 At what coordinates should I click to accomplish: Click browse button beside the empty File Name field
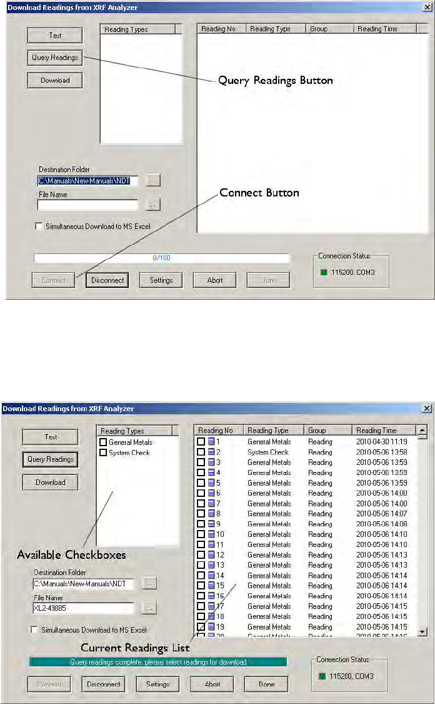[153, 205]
